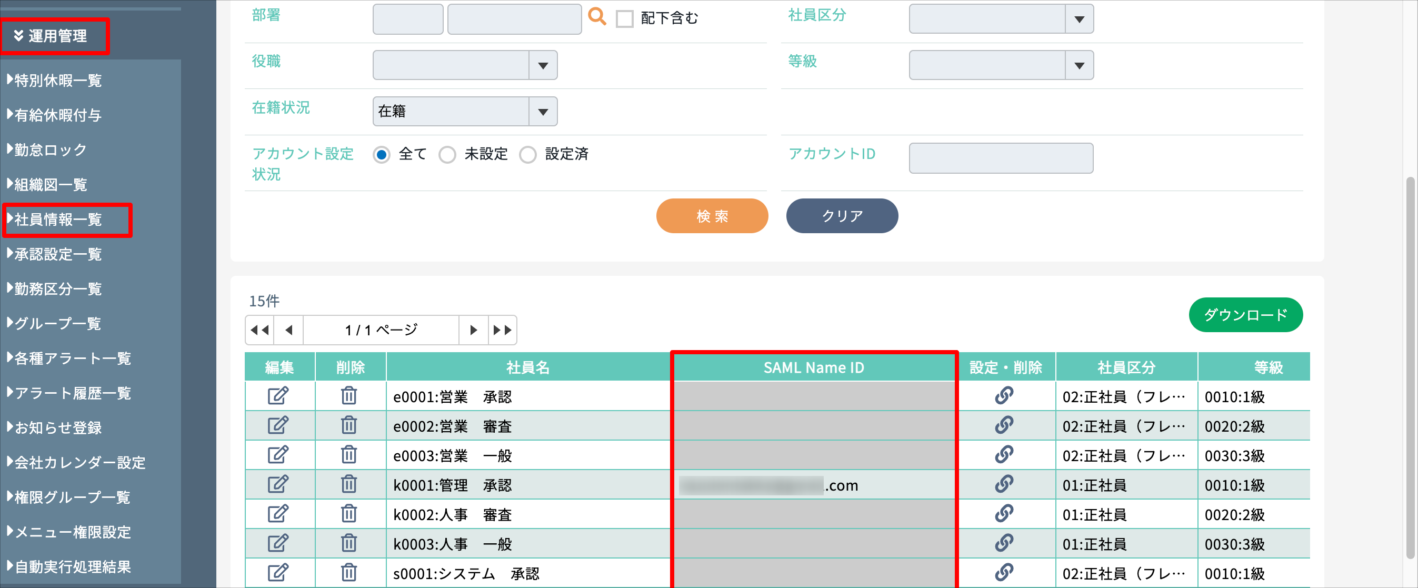Open 権限グループ一覧 sidebar menu item
1418x588 pixels.
click(72, 497)
